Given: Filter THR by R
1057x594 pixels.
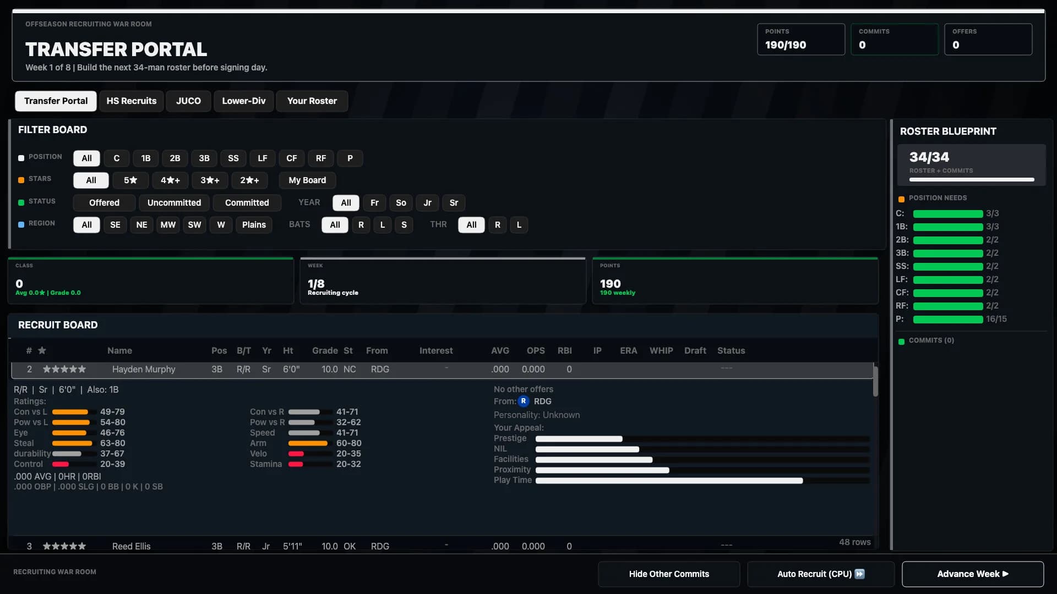Looking at the screenshot, I should (x=498, y=225).
